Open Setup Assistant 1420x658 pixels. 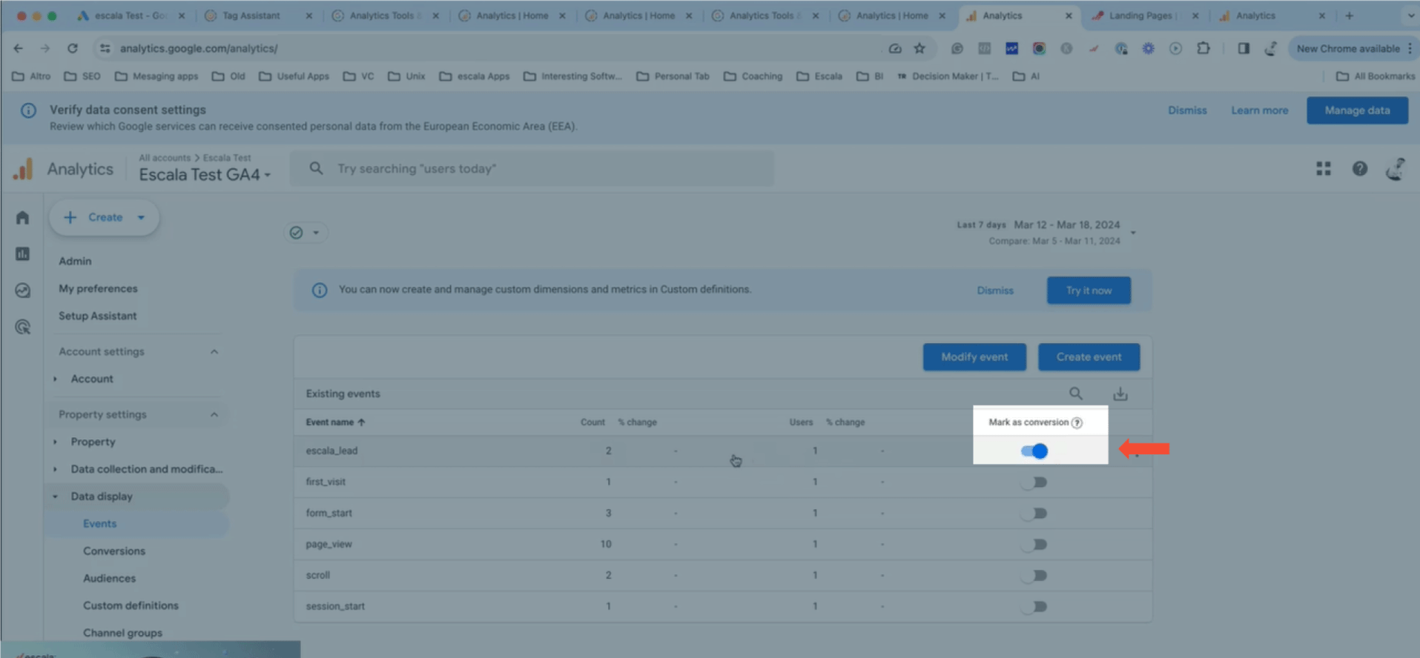(x=97, y=316)
